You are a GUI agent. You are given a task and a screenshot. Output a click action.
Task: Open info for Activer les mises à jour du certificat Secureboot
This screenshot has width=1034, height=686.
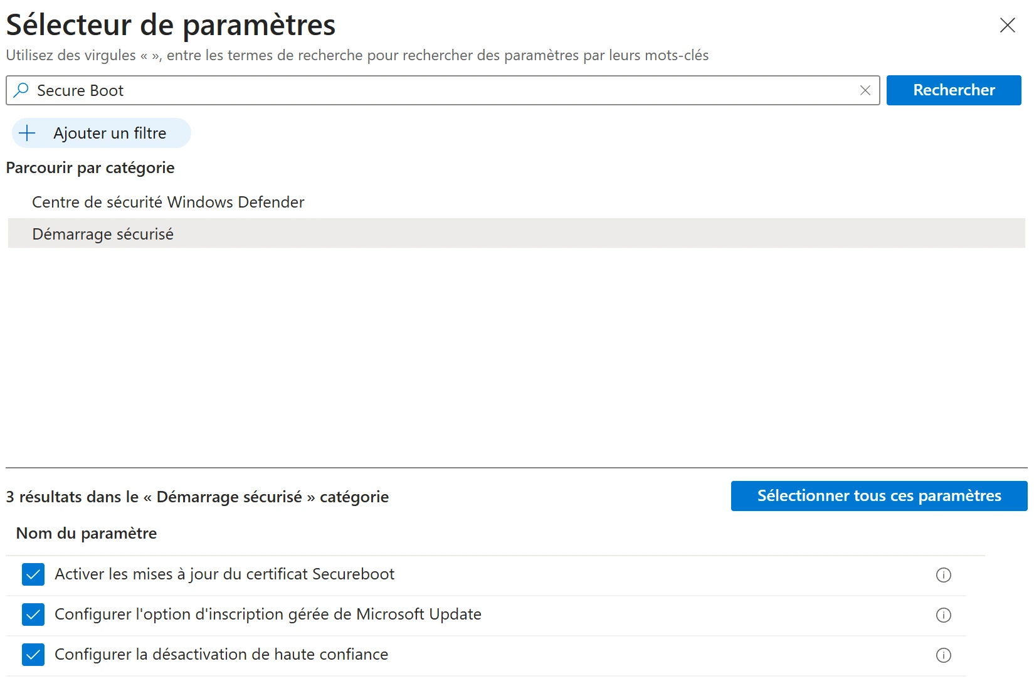pyautogui.click(x=943, y=574)
